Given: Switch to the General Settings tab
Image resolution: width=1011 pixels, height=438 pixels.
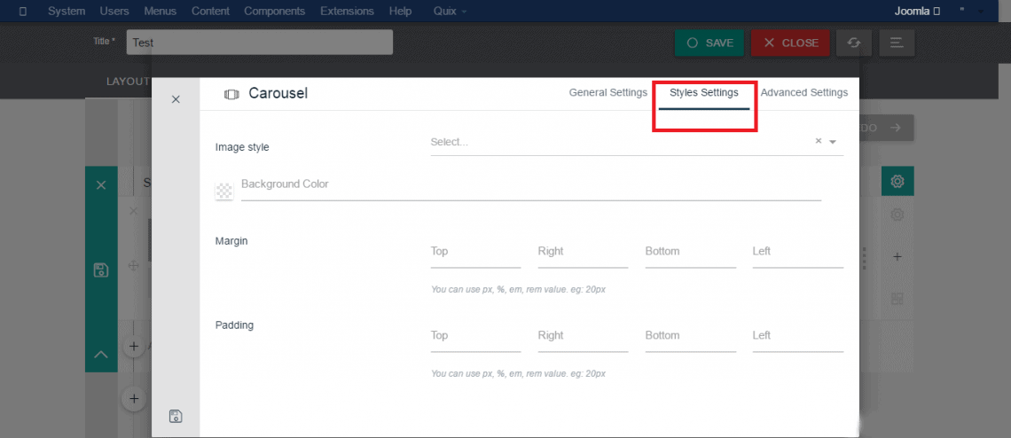Looking at the screenshot, I should (x=607, y=92).
